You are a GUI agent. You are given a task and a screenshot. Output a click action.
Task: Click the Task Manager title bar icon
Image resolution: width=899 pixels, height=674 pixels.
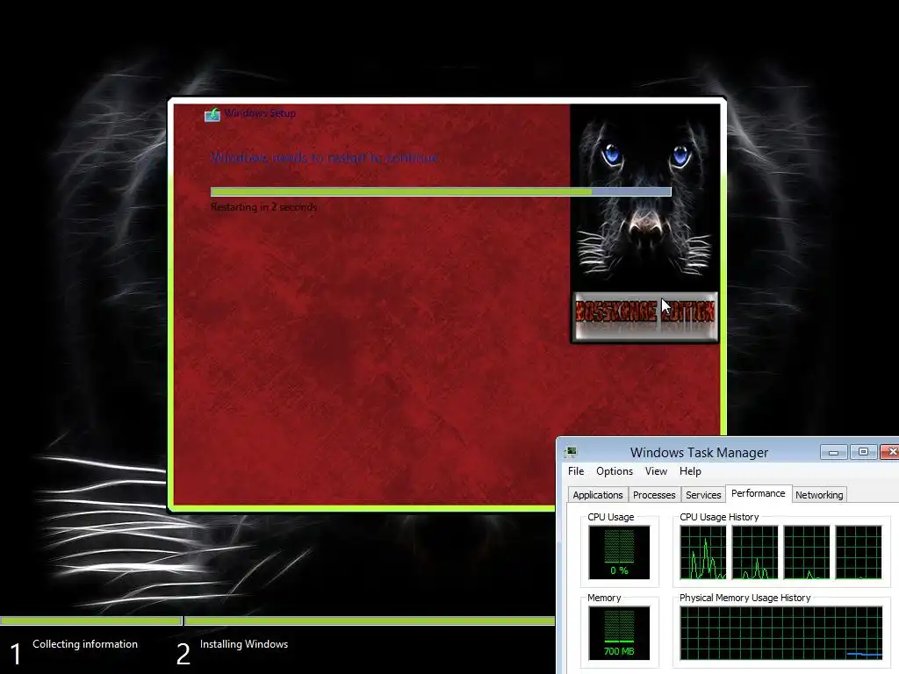point(571,452)
